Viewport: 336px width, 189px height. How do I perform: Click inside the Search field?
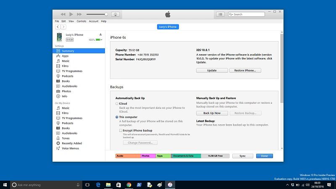247,14
